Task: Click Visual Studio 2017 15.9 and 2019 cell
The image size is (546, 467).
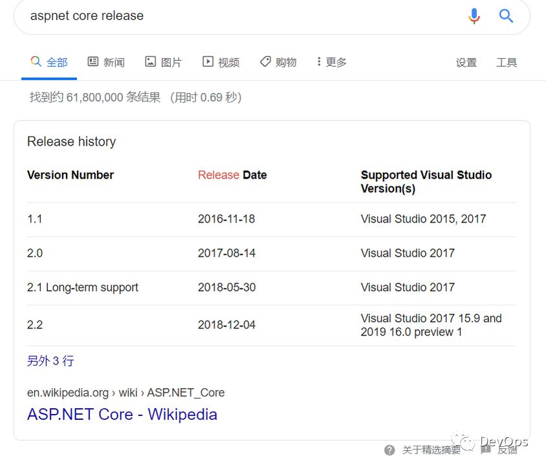Action: click(431, 325)
